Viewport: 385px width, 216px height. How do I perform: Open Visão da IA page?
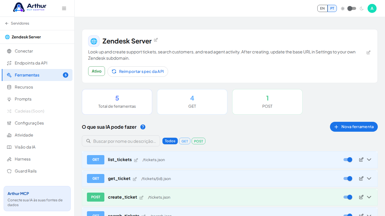pos(37,147)
